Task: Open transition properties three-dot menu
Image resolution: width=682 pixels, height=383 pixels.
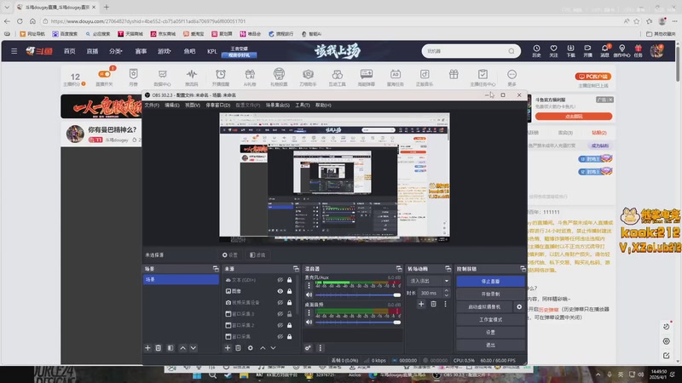Action: click(445, 304)
